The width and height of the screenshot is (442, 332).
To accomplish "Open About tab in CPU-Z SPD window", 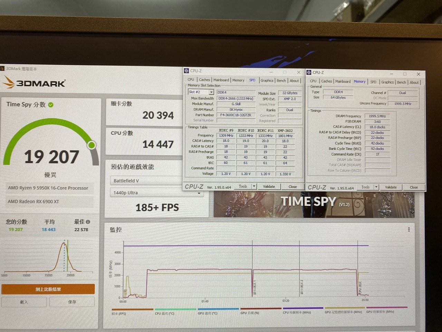I will tap(294, 81).
